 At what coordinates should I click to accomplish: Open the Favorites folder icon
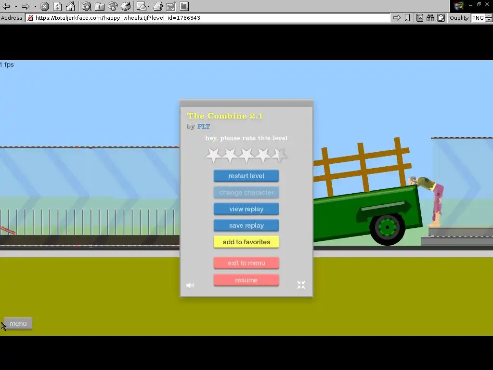pyautogui.click(x=100, y=6)
